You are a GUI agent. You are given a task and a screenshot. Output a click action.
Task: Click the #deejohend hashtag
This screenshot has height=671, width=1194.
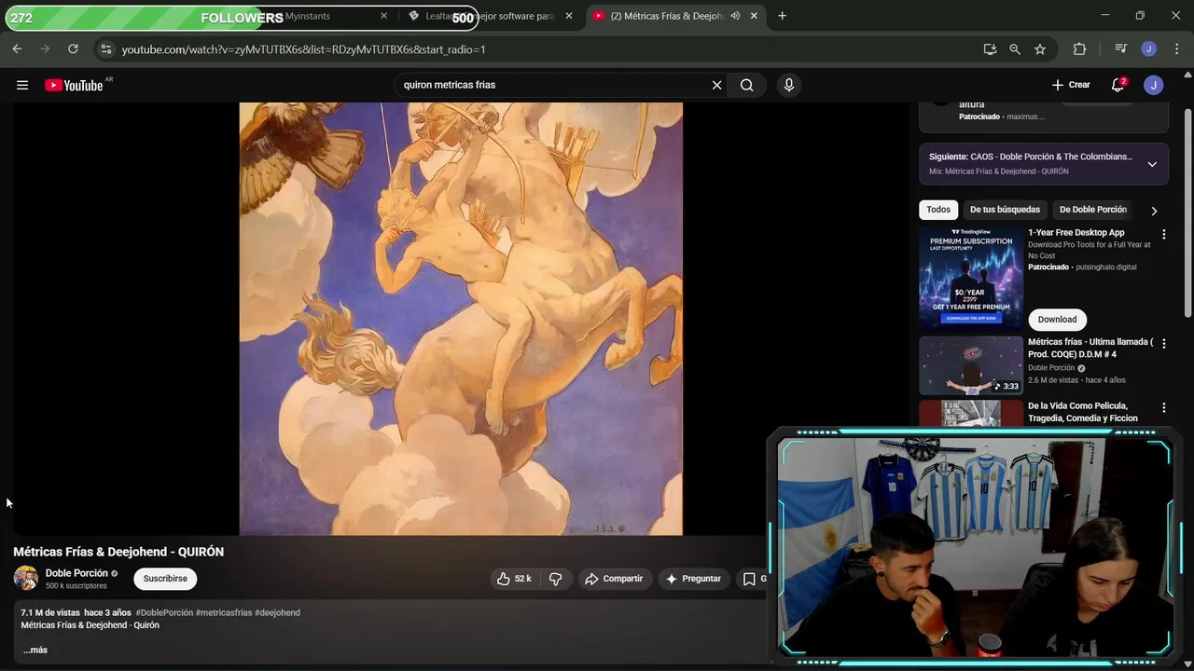coord(277,612)
